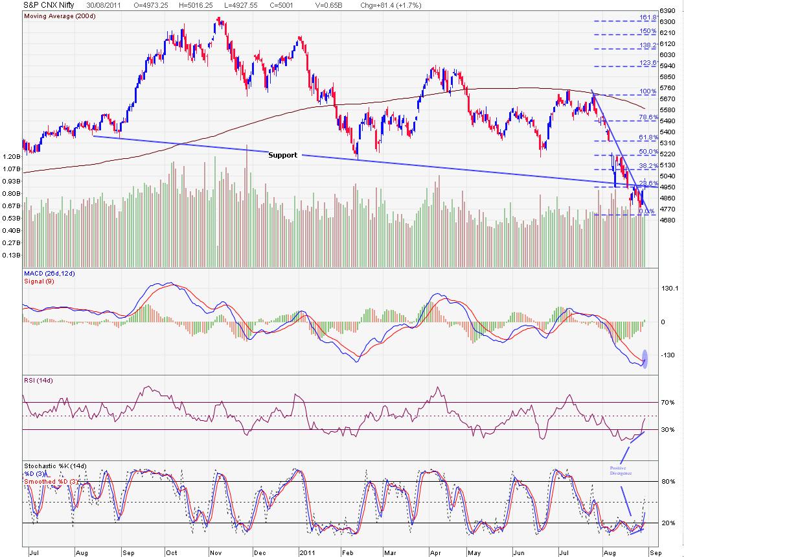The image size is (789, 557).
Task: Click the 0.67B volume axis label
Action: point(11,206)
